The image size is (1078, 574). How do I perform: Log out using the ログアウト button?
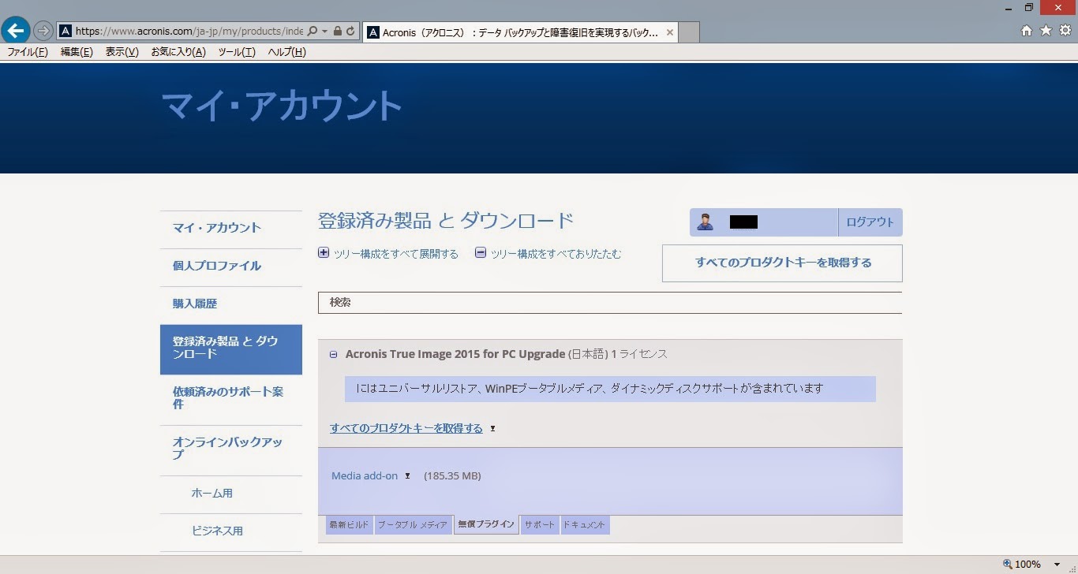tap(870, 222)
